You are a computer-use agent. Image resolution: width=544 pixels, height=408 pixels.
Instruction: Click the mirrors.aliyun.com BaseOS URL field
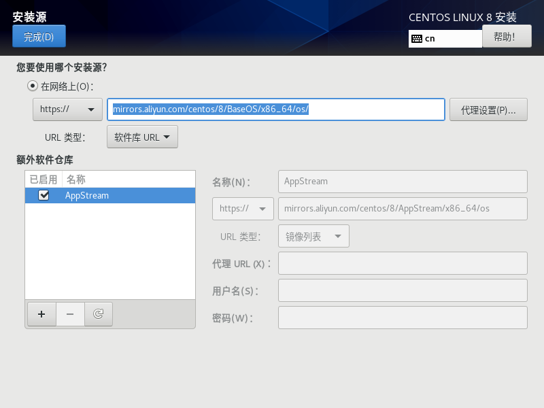(276, 109)
